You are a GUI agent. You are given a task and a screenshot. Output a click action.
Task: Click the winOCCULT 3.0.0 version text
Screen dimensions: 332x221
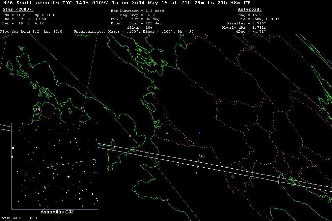pyautogui.click(x=18, y=218)
